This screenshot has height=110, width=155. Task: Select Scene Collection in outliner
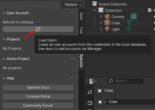point(113,4)
